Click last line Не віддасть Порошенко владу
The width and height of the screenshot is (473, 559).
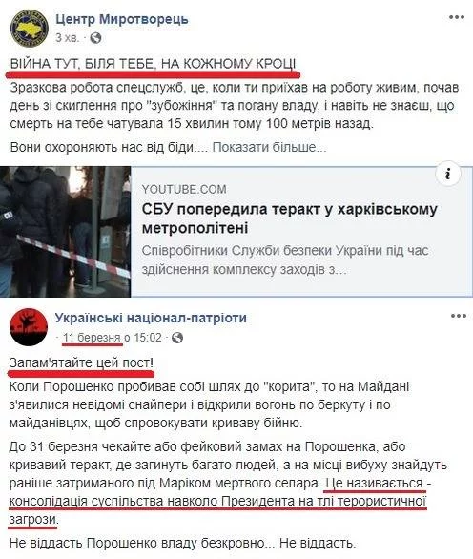[182, 543]
